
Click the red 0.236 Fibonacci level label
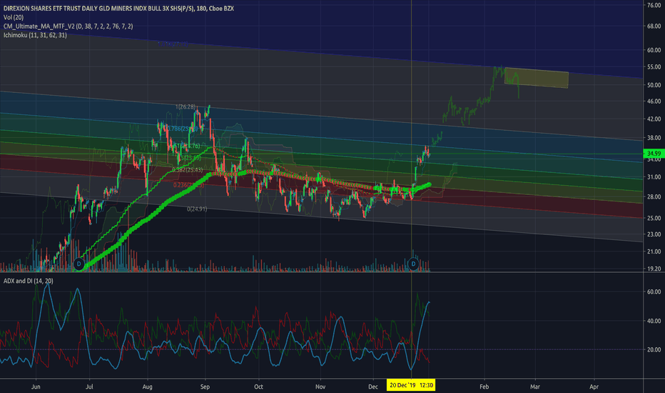click(188, 185)
